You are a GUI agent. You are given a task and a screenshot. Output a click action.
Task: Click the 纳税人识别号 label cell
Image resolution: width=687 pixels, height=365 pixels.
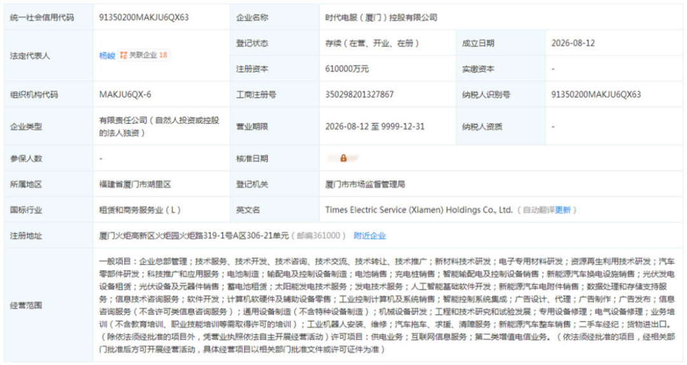(501, 94)
